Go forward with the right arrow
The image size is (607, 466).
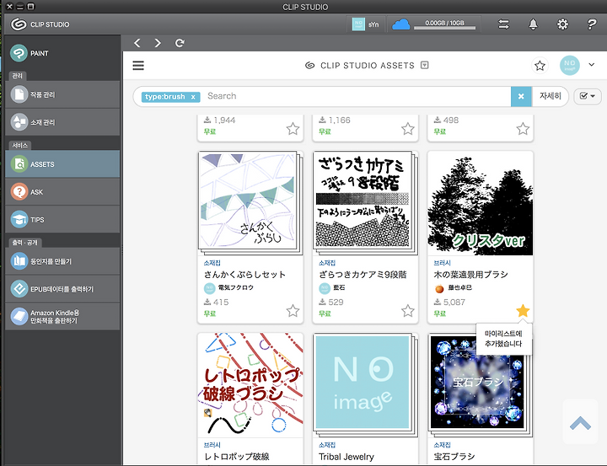click(158, 43)
